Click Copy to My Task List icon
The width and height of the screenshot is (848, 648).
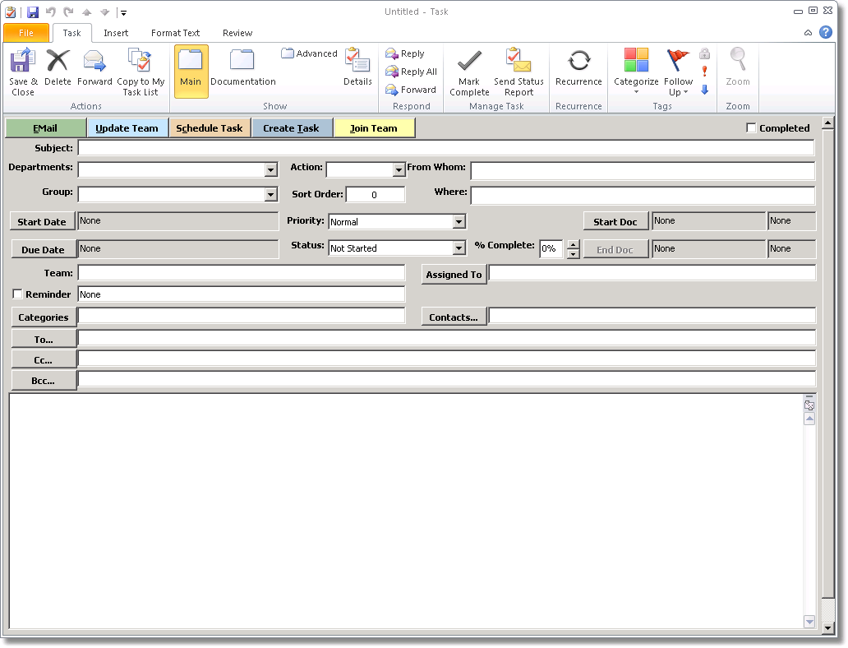pos(141,62)
